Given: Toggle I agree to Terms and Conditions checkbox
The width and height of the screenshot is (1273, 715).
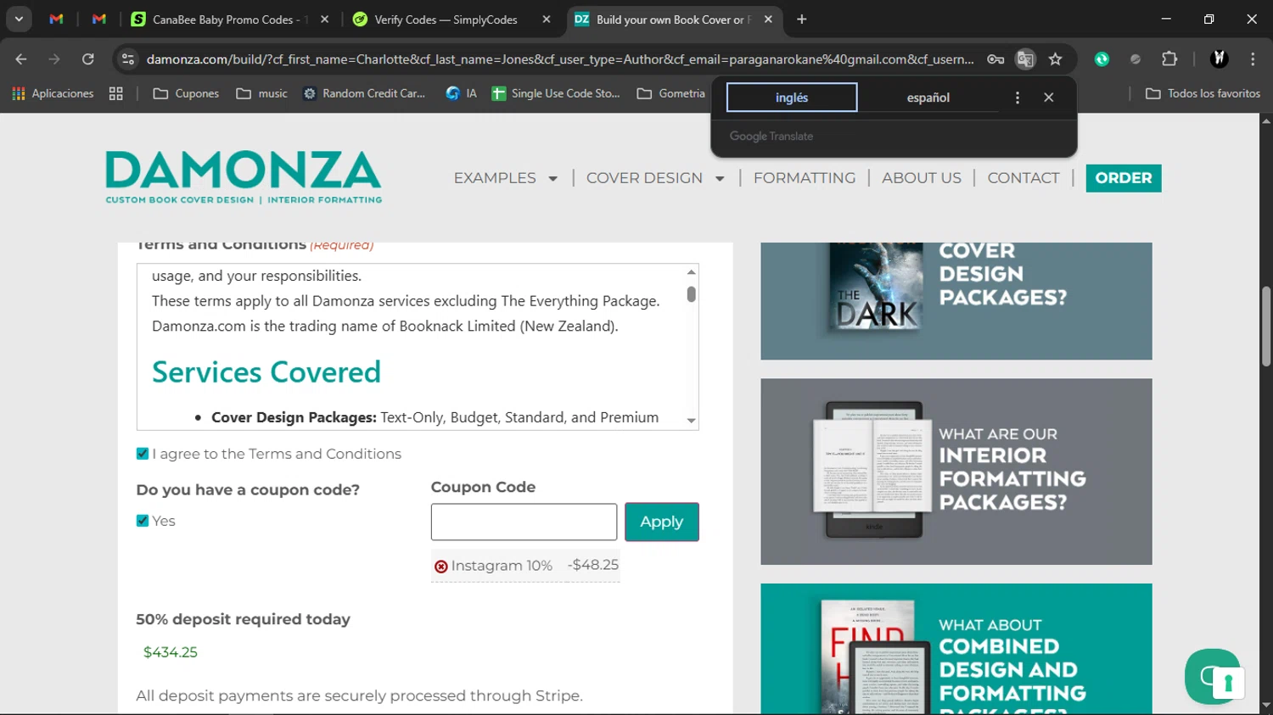Looking at the screenshot, I should [143, 454].
